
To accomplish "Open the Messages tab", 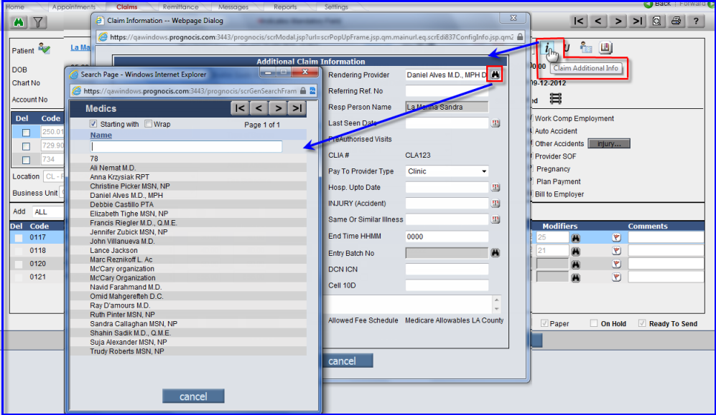I will [x=233, y=7].
